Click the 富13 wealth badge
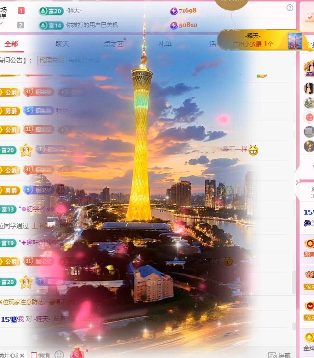The image size is (314, 358). pyautogui.click(x=8, y=209)
